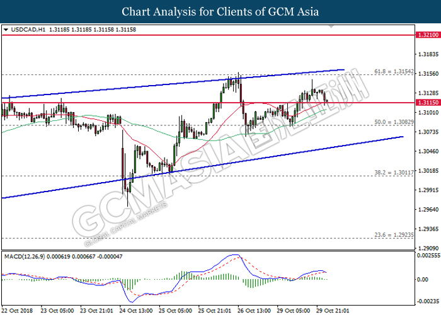Screen dimensions: 441x315
Task: Click the 1.31010 price axis value
Action: pyautogui.click(x=428, y=113)
